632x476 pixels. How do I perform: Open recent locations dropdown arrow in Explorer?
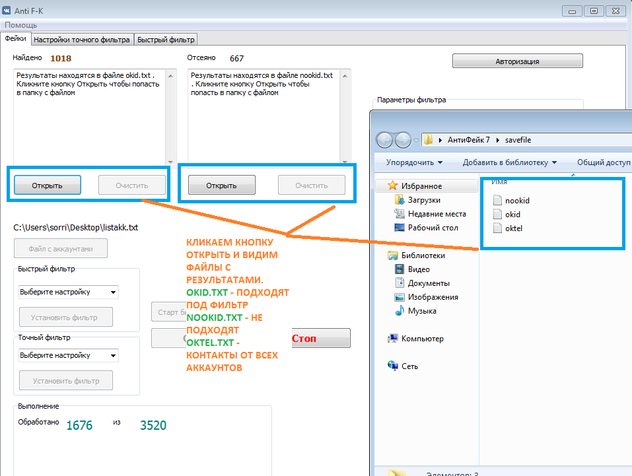(x=416, y=141)
